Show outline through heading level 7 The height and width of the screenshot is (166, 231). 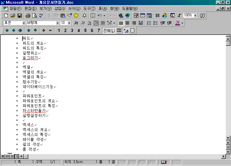[99, 31]
